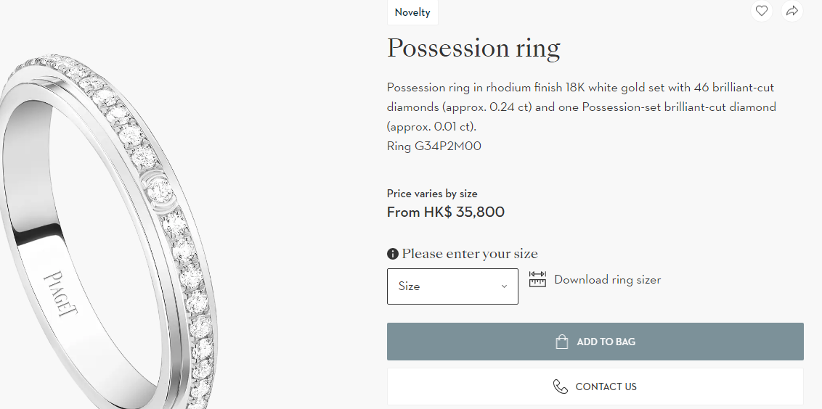
Task: Click the phone icon in Contact Us
Action: point(561,387)
